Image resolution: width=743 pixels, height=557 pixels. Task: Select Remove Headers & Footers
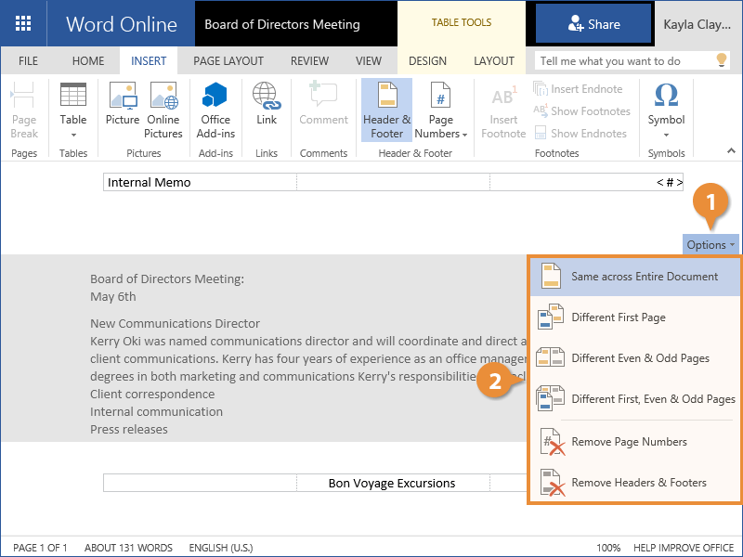pos(638,483)
